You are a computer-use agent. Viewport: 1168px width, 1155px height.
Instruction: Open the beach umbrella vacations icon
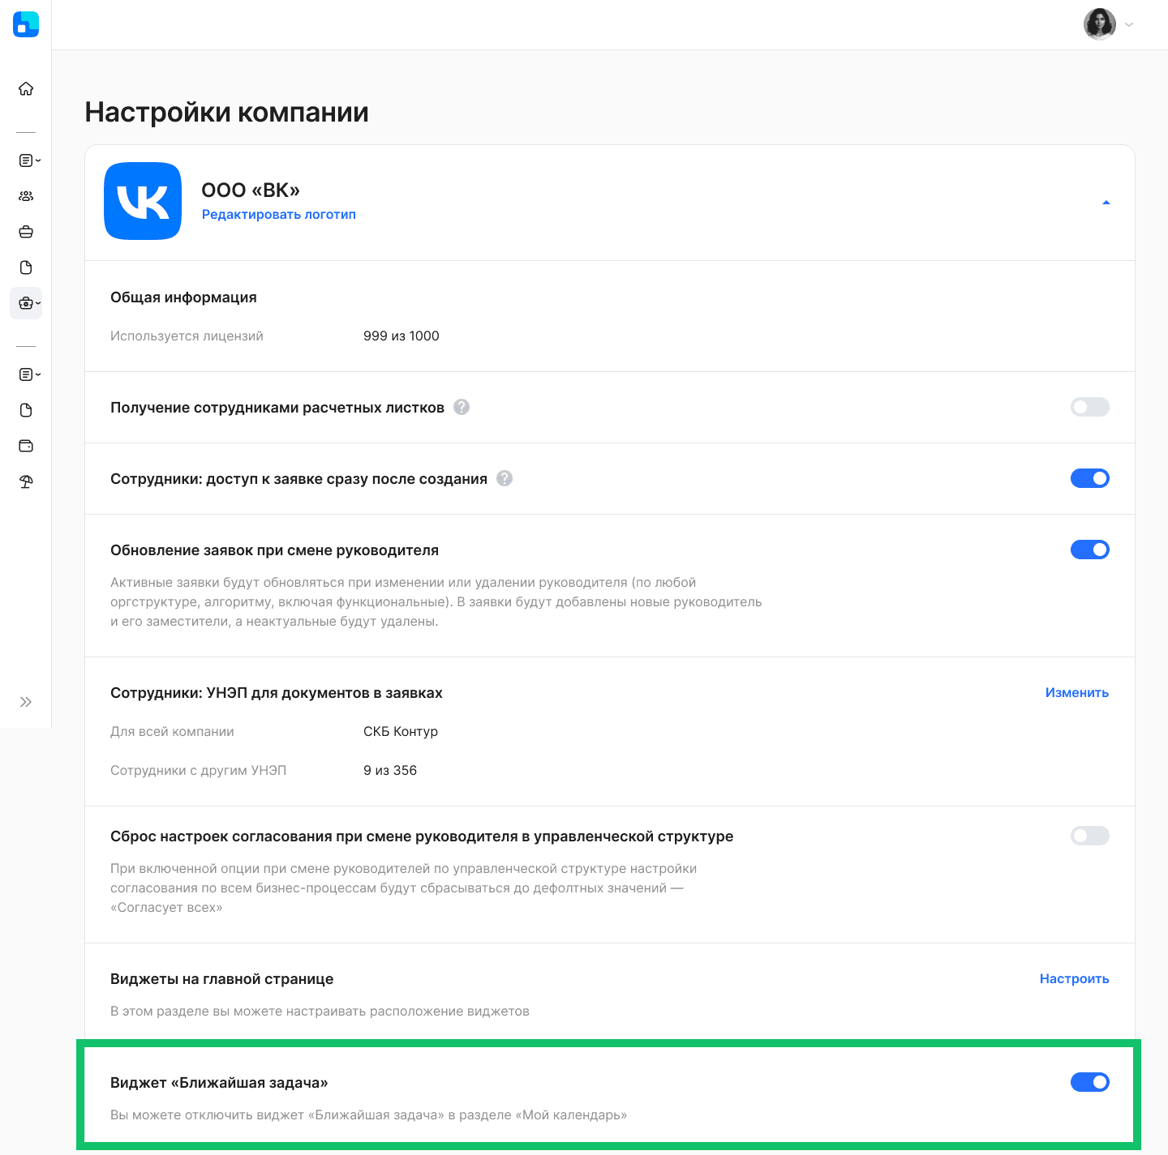tap(26, 481)
